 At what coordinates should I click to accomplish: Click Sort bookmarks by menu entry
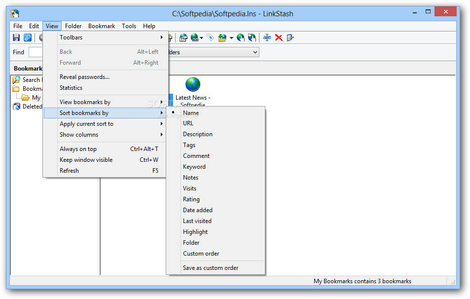pos(106,113)
